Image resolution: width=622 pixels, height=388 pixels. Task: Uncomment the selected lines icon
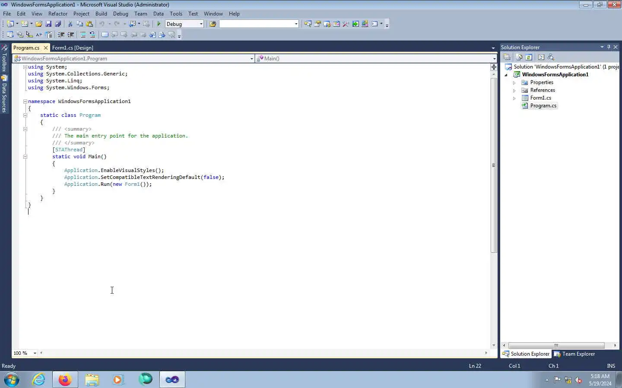tap(92, 34)
